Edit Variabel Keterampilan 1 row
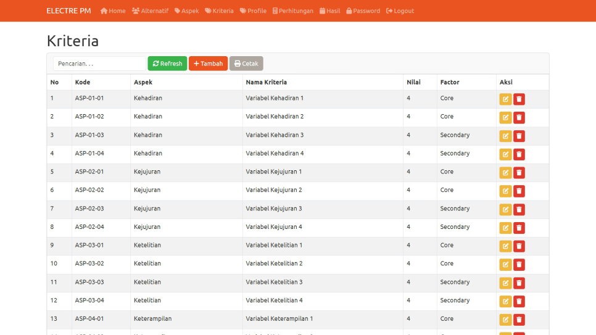This screenshot has height=335, width=596. 505,320
